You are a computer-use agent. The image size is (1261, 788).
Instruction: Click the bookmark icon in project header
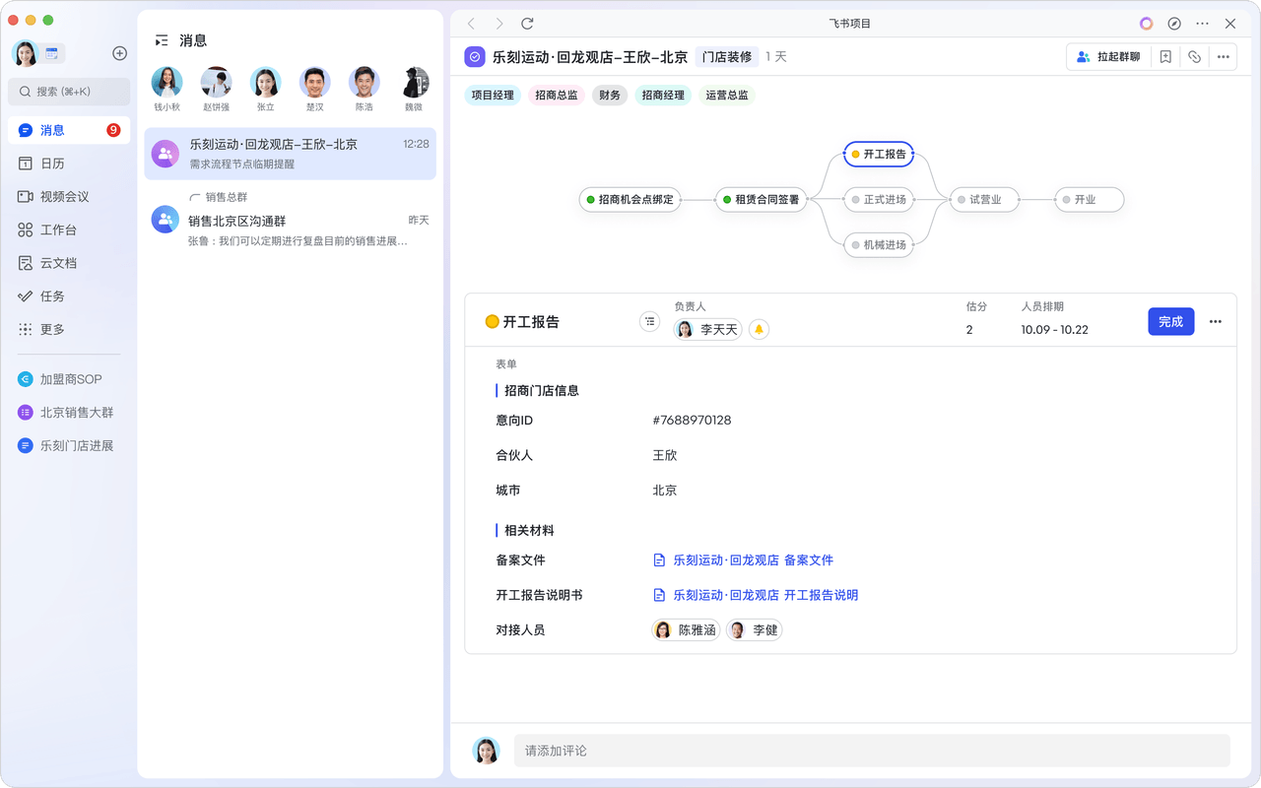click(1165, 57)
